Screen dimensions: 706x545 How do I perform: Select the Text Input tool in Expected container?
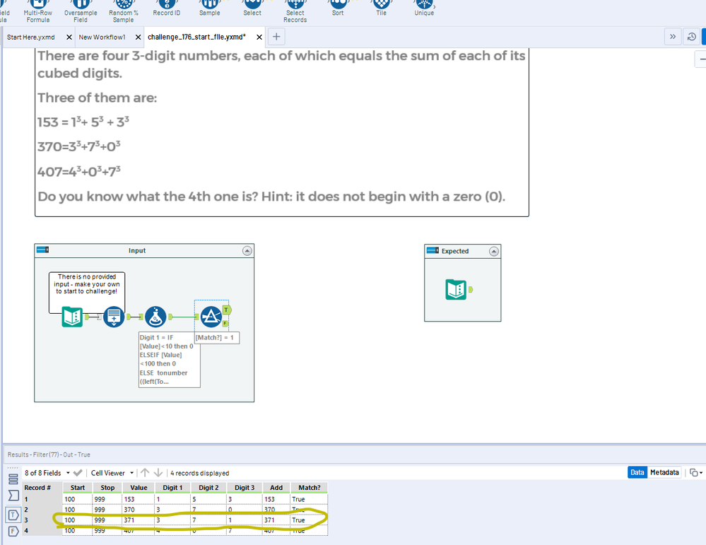tap(456, 289)
